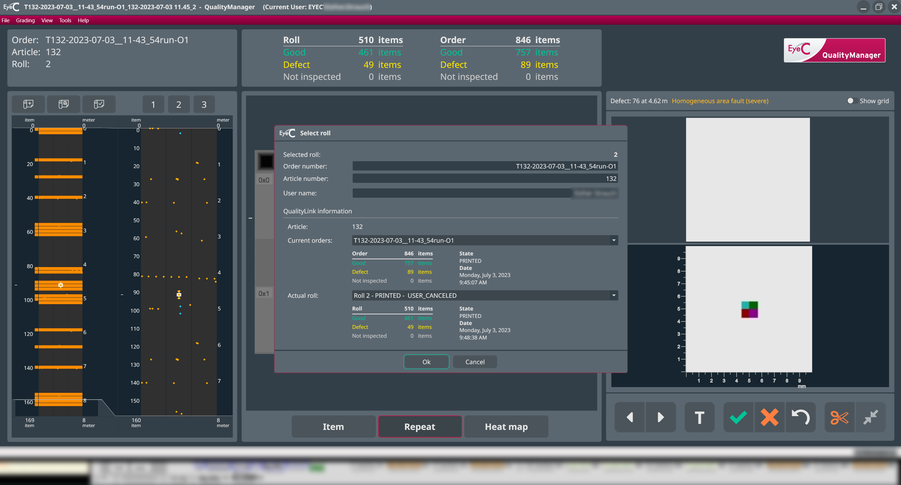Click the Roll 510 items header at top
Image resolution: width=901 pixels, height=485 pixels.
[x=343, y=40]
